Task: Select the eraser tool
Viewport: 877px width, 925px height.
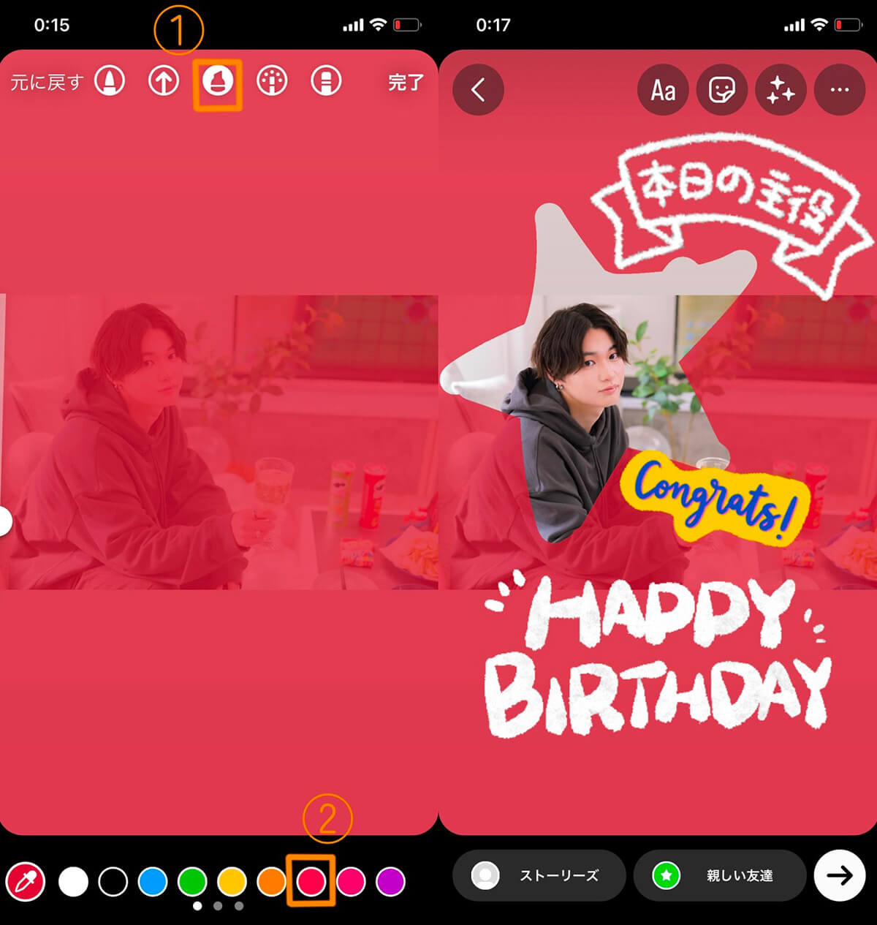Action: 325,83
